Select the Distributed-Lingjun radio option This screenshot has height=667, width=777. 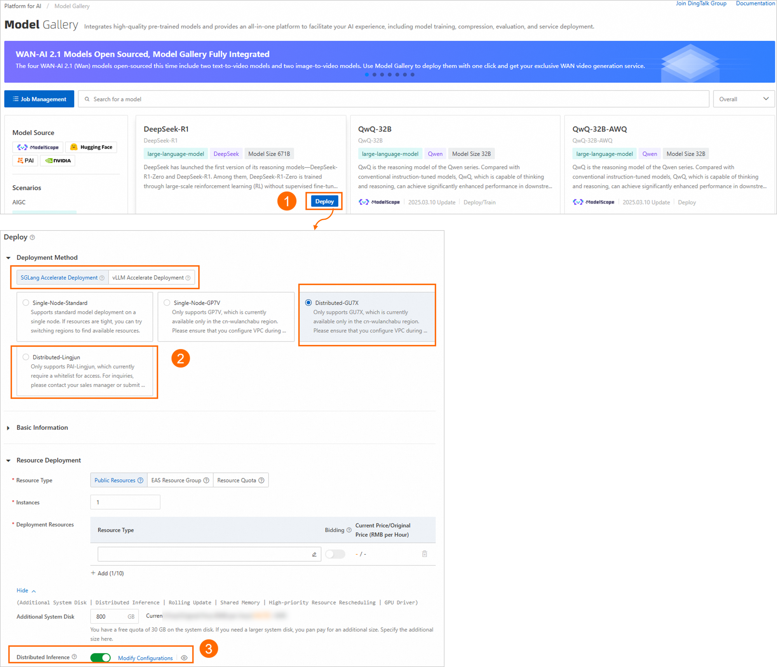coord(26,357)
